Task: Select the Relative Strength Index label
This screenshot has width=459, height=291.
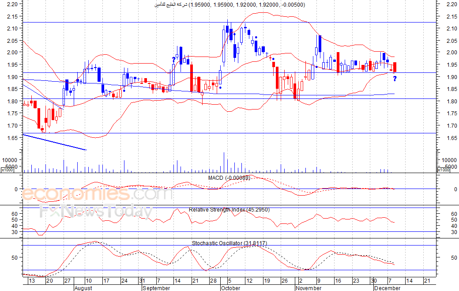Action: point(229,210)
